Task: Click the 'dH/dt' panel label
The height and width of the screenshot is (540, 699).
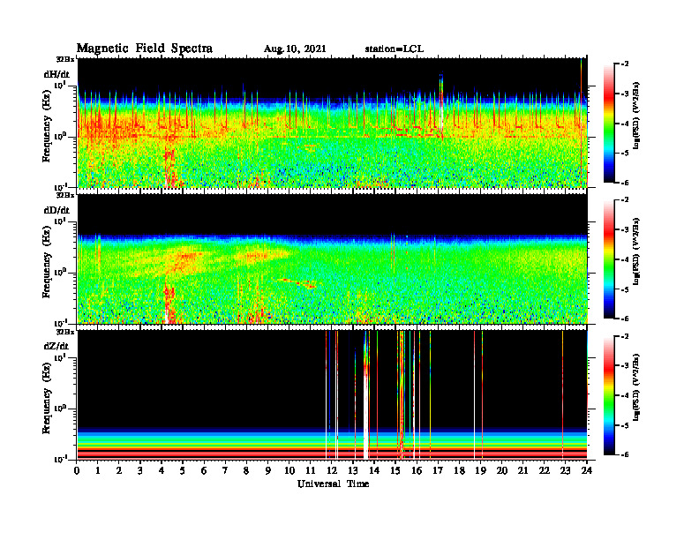Action: coord(56,74)
